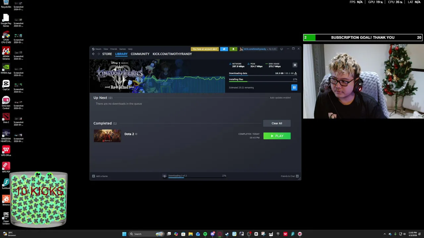Open the KICK.COM/TIMOTHYRANDY profile tab
The image size is (424, 238).
pos(172,54)
